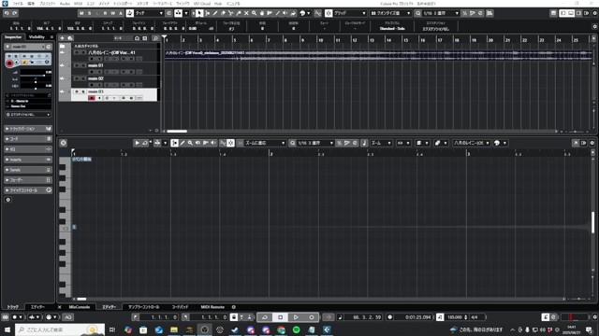Toggle global Write automation W button

point(112,13)
